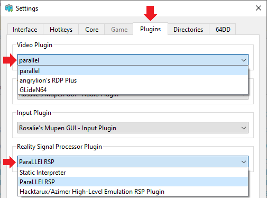267x198 pixels.
Task: Select the Plugins tab
Action: coord(150,29)
